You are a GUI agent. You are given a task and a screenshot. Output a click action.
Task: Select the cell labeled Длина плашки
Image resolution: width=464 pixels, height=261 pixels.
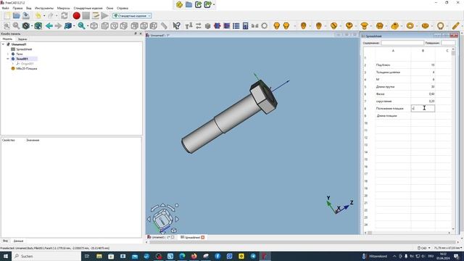point(393,116)
